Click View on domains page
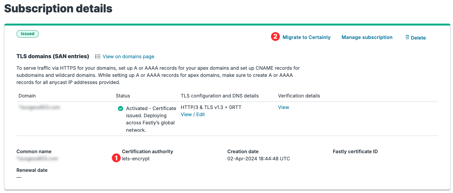The image size is (453, 193). point(128,56)
